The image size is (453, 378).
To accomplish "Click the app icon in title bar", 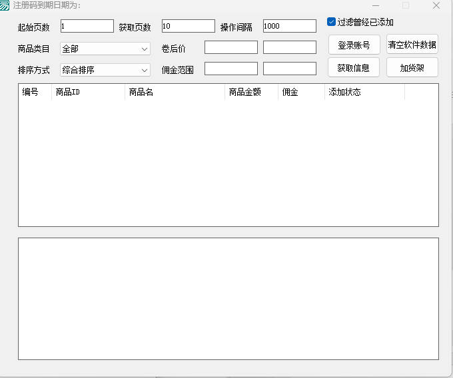I will point(5,5).
